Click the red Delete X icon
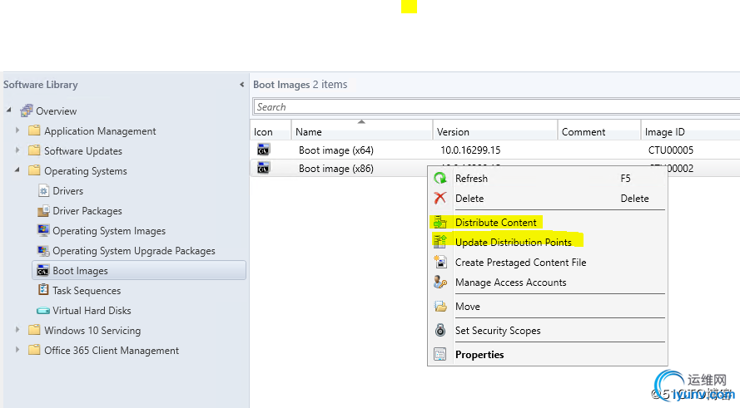The width and height of the screenshot is (740, 408). [x=440, y=199]
